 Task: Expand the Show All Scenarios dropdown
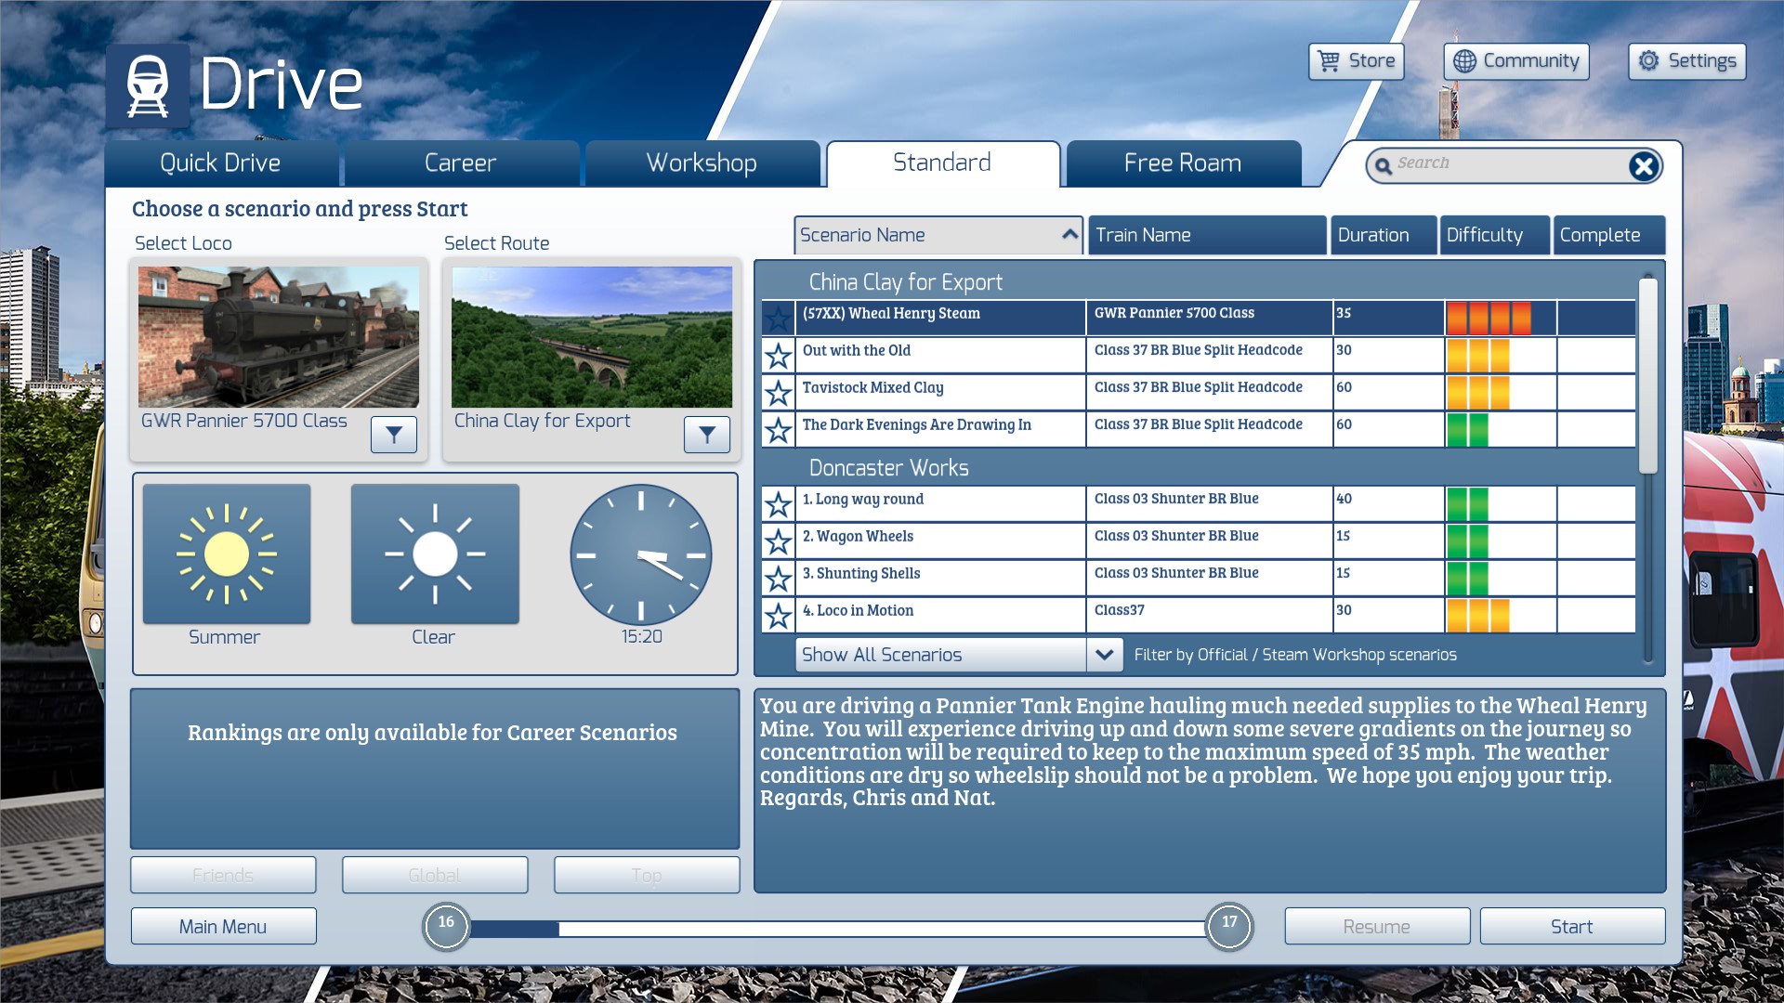[1104, 655]
